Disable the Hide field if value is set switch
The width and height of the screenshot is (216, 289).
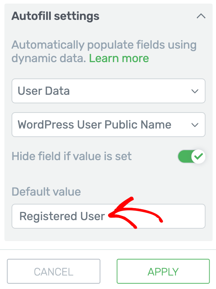click(x=191, y=157)
